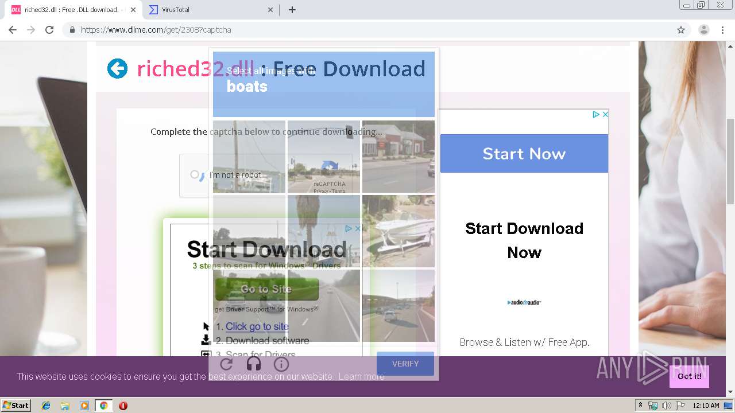Close the right-side advertisement
Viewport: 735px width, 413px height.
coord(605,115)
